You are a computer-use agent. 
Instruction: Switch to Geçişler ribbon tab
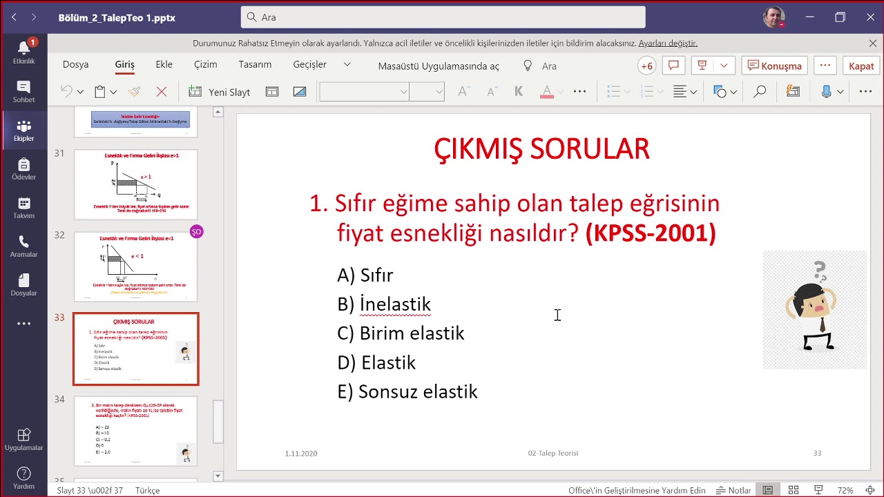pos(310,64)
